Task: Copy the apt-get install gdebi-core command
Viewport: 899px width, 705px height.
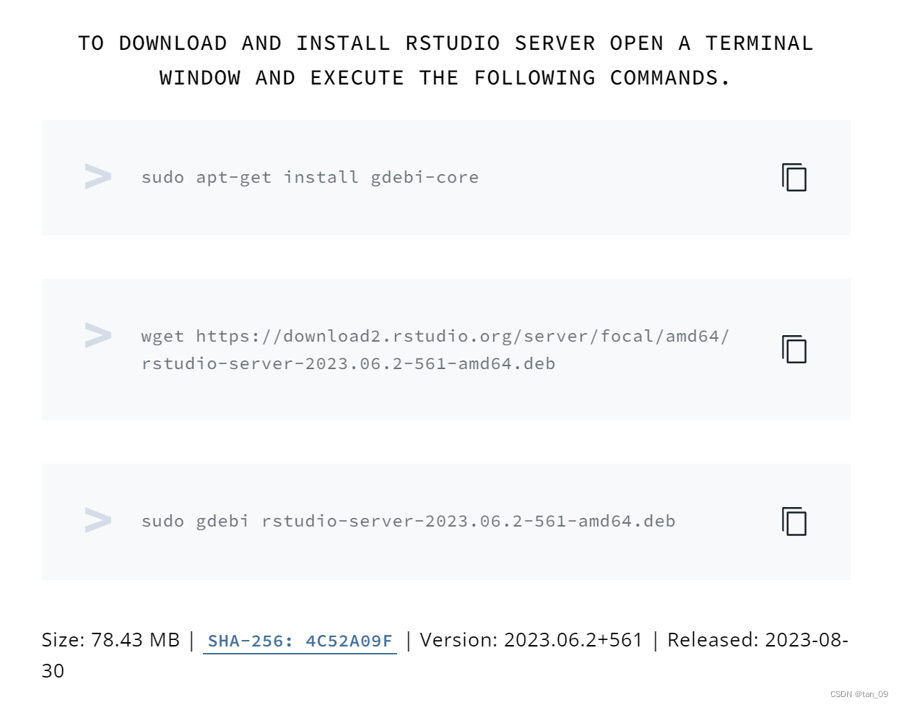Action: tap(794, 177)
